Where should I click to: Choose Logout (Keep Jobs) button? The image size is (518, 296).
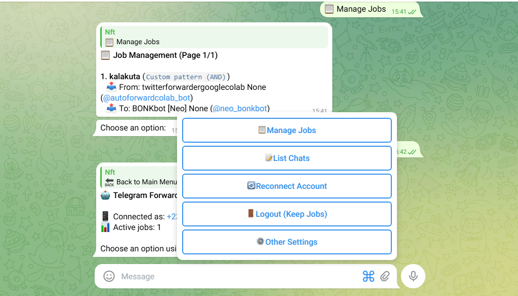287,214
